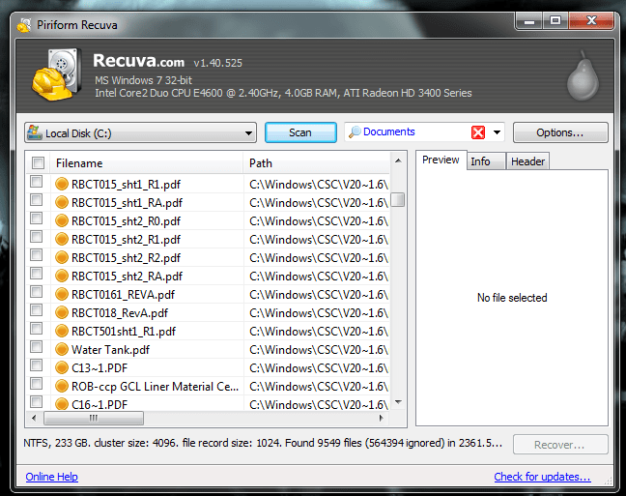
Task: Sort by the Filename column header
Action: pos(146,163)
